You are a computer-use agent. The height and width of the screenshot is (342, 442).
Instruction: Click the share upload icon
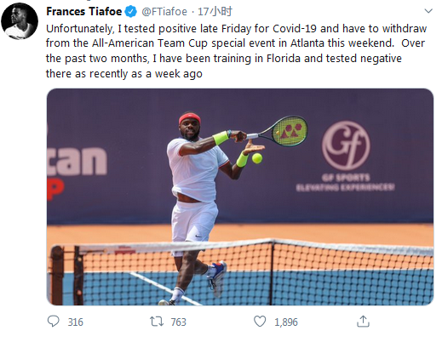pyautogui.click(x=363, y=322)
